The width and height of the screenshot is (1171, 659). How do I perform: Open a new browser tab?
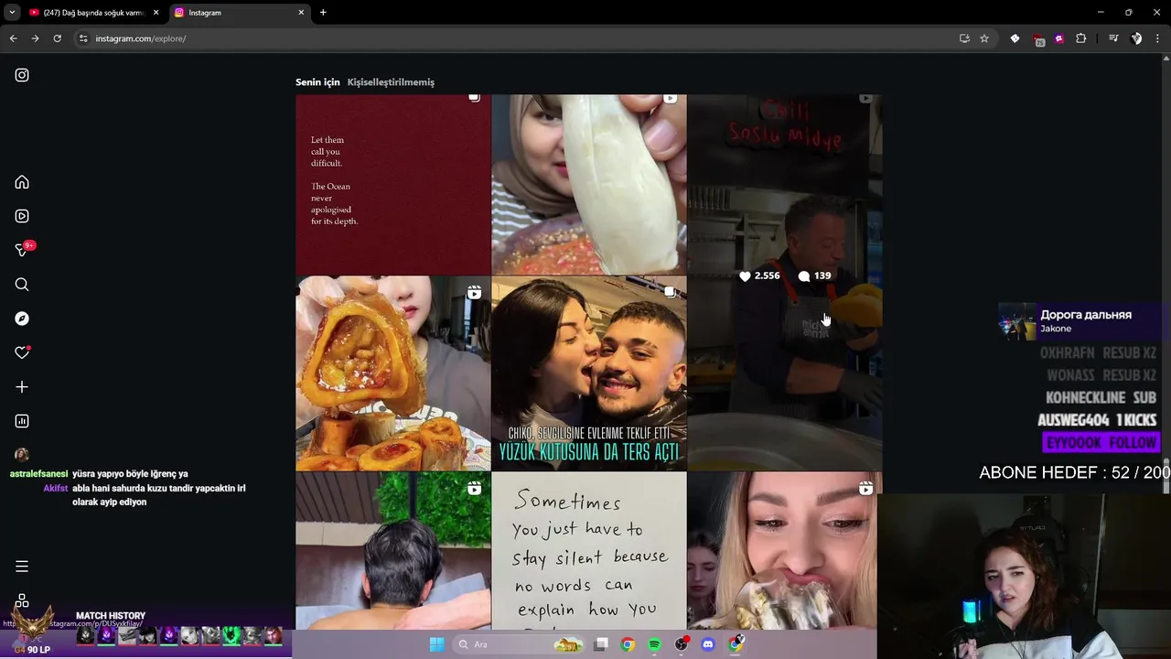[x=323, y=13]
